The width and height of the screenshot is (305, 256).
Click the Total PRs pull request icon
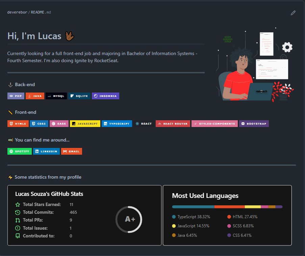point(18,220)
